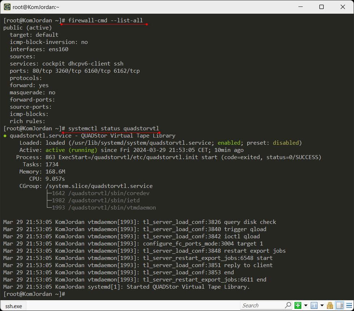
Task: Click '1642 /quadstorvtl/sbin/coredev' process line
Action: 101,193
